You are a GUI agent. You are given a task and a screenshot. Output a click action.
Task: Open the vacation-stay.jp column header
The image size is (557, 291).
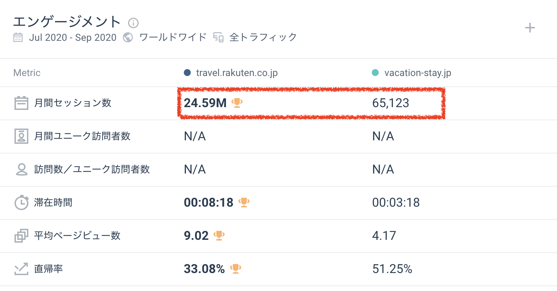coord(417,73)
